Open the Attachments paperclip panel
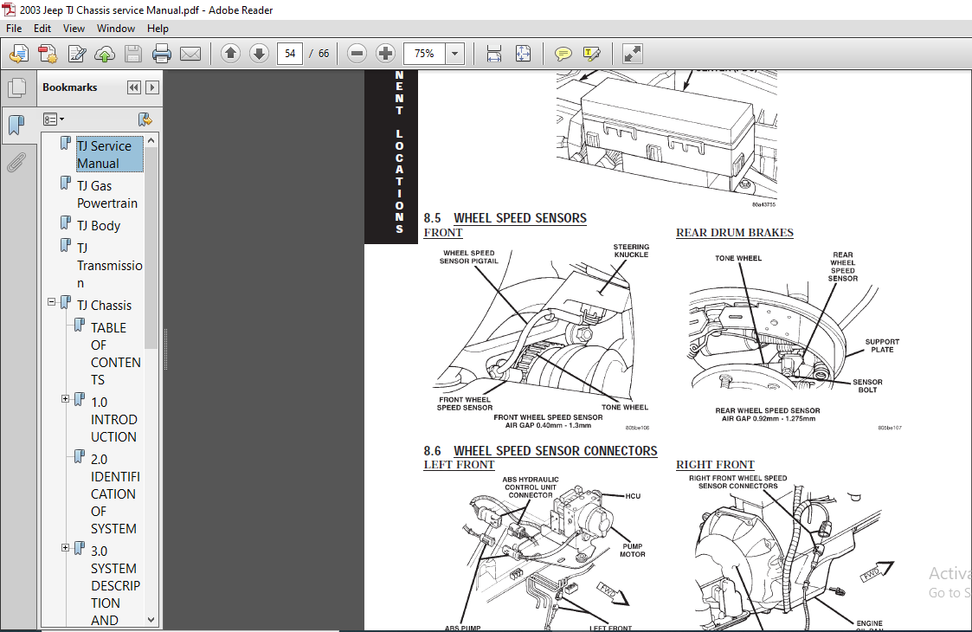 tap(16, 163)
